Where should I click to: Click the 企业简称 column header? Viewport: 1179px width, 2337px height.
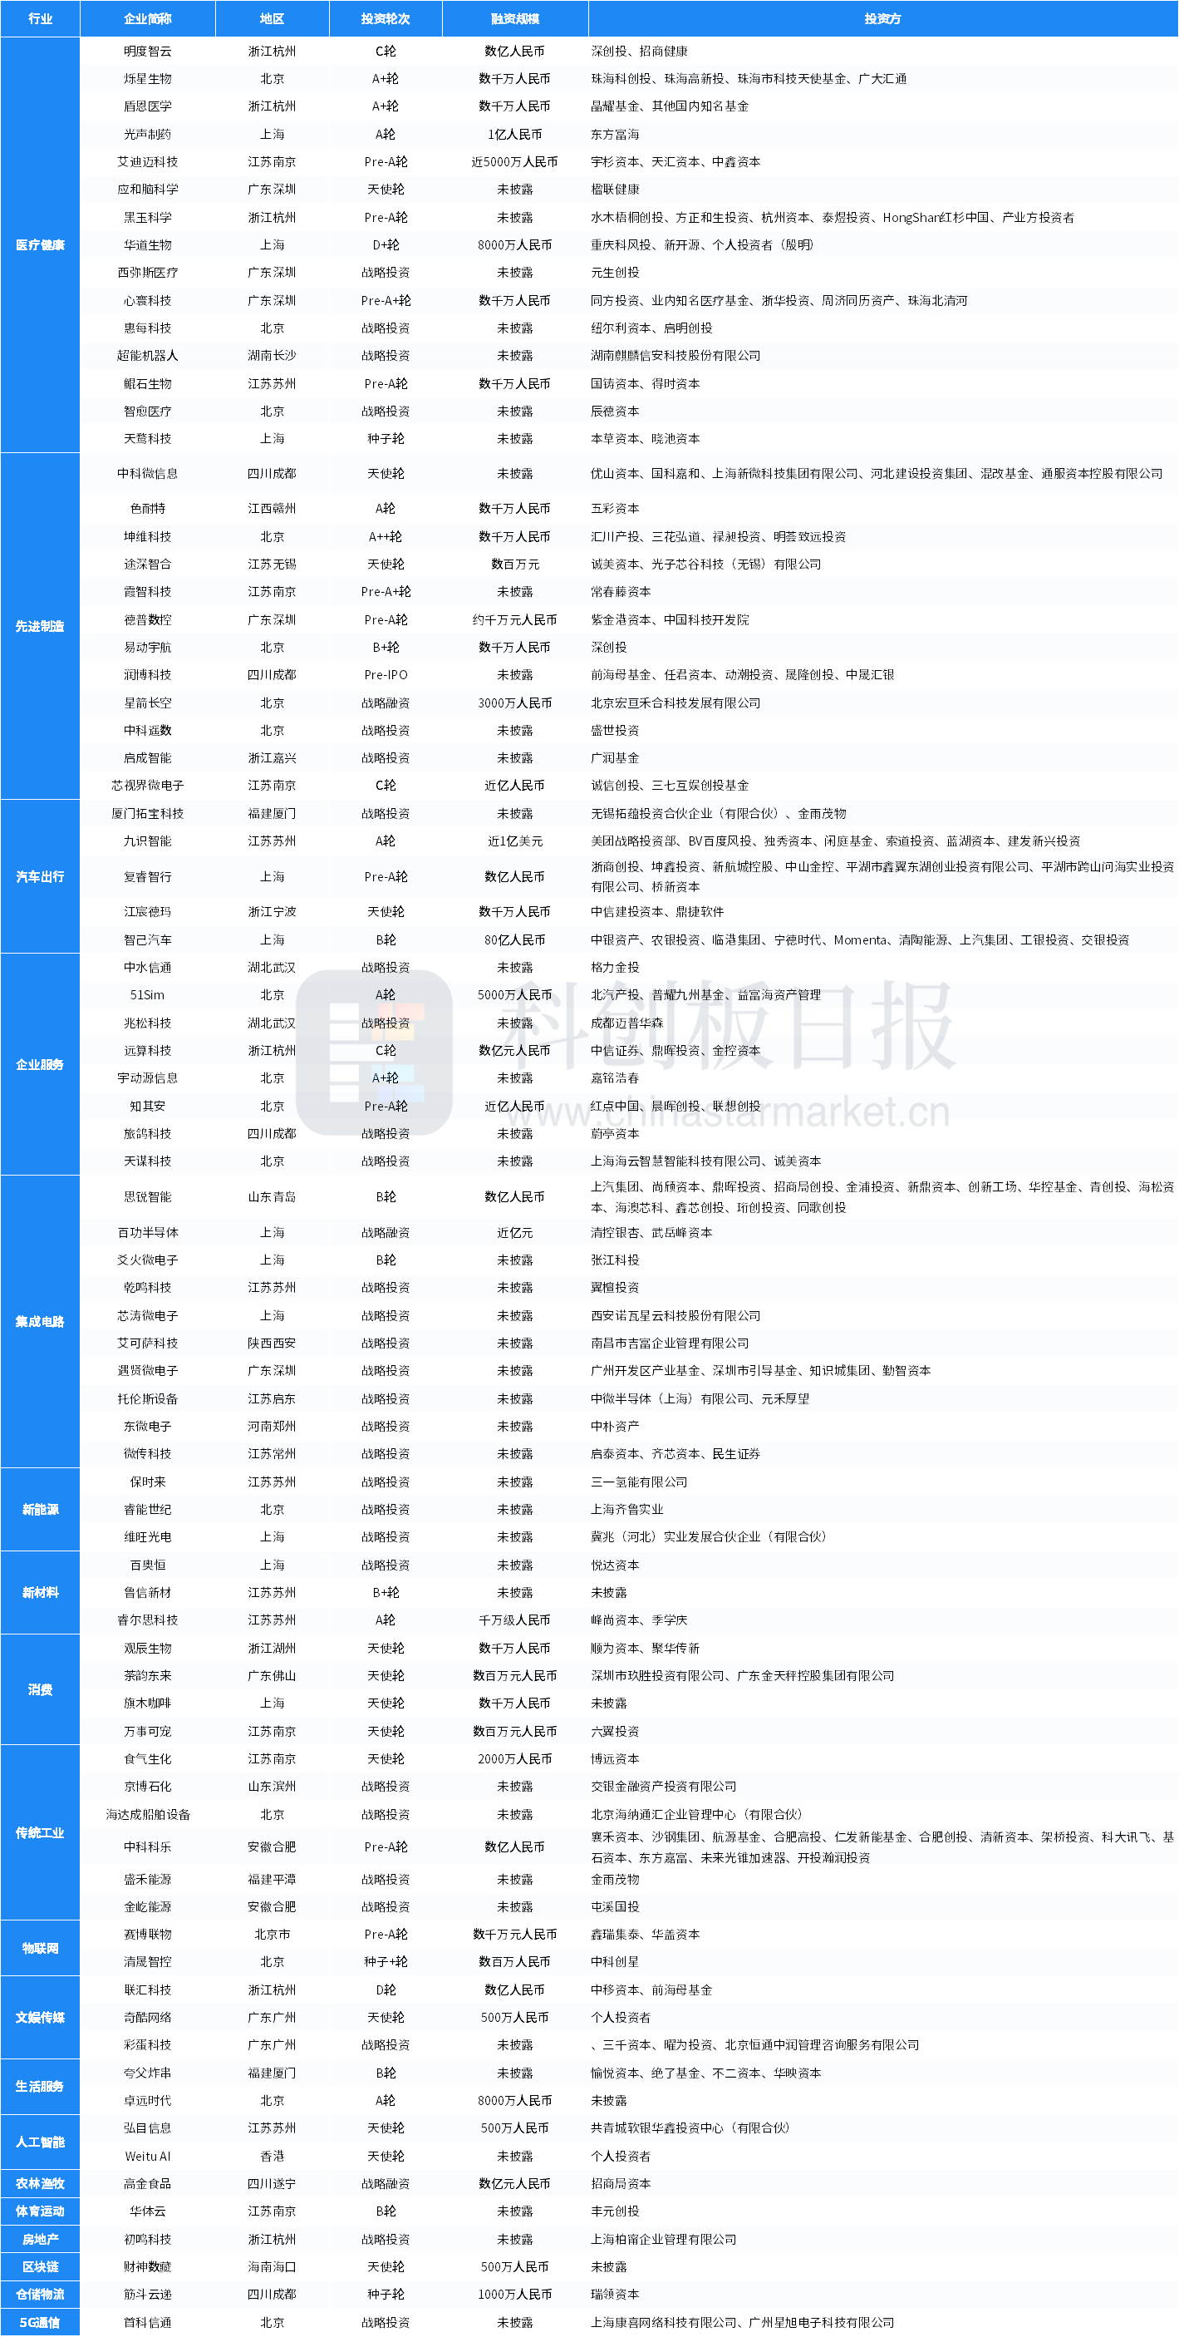[x=148, y=18]
